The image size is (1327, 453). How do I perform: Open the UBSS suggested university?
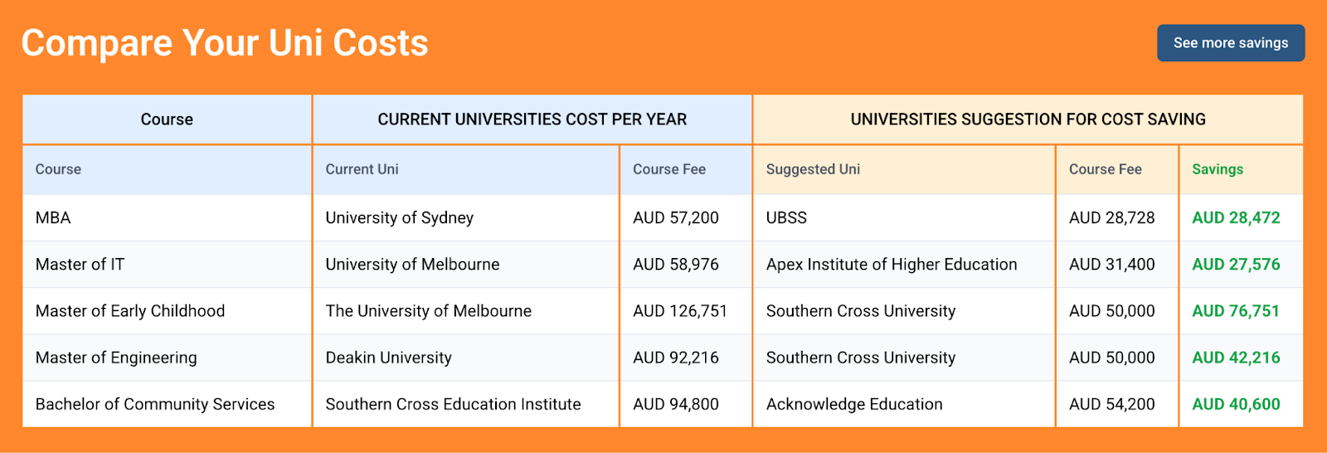pos(786,218)
